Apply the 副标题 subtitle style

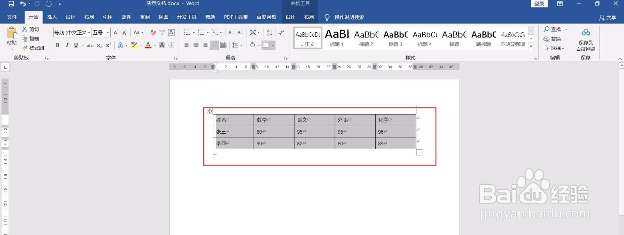[x=484, y=38]
